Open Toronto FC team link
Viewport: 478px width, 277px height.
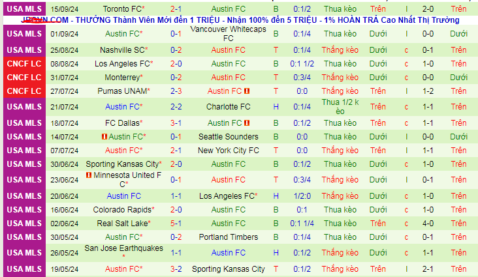click(x=123, y=9)
